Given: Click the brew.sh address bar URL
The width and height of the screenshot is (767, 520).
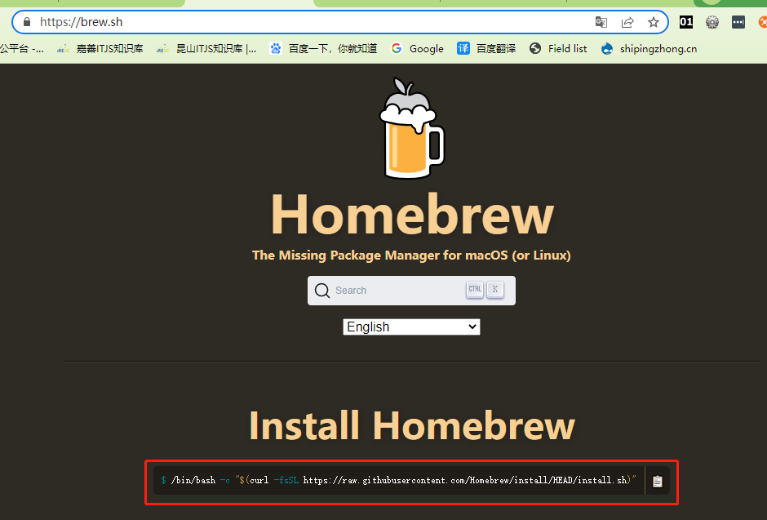Looking at the screenshot, I should (x=82, y=22).
